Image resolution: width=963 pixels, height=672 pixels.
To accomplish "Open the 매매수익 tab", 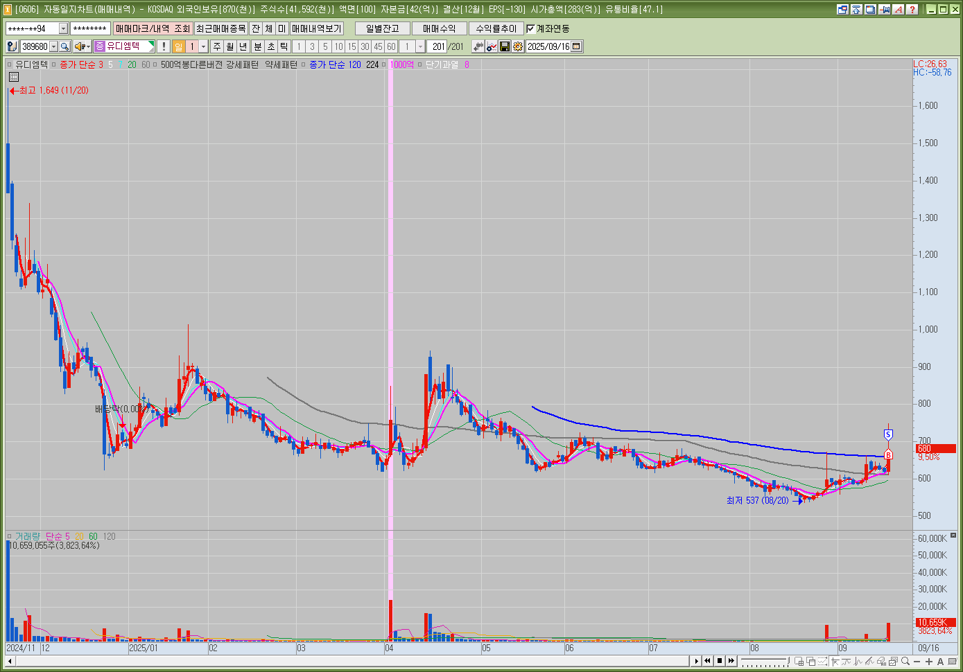I will click(440, 28).
